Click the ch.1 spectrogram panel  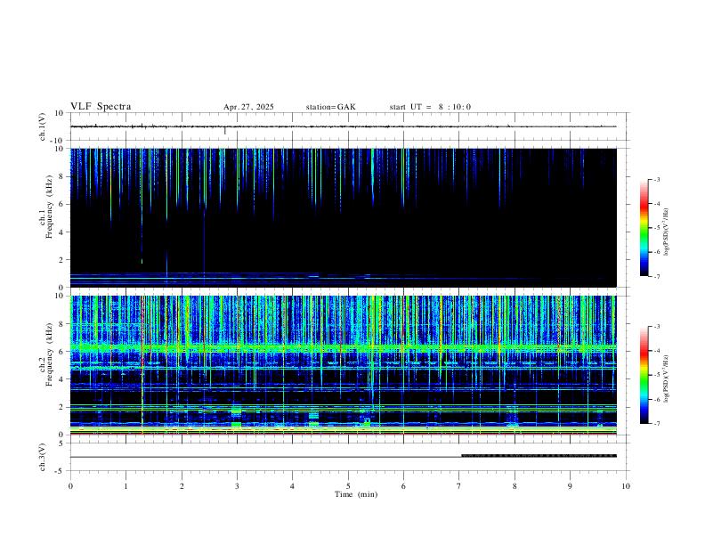[344, 217]
